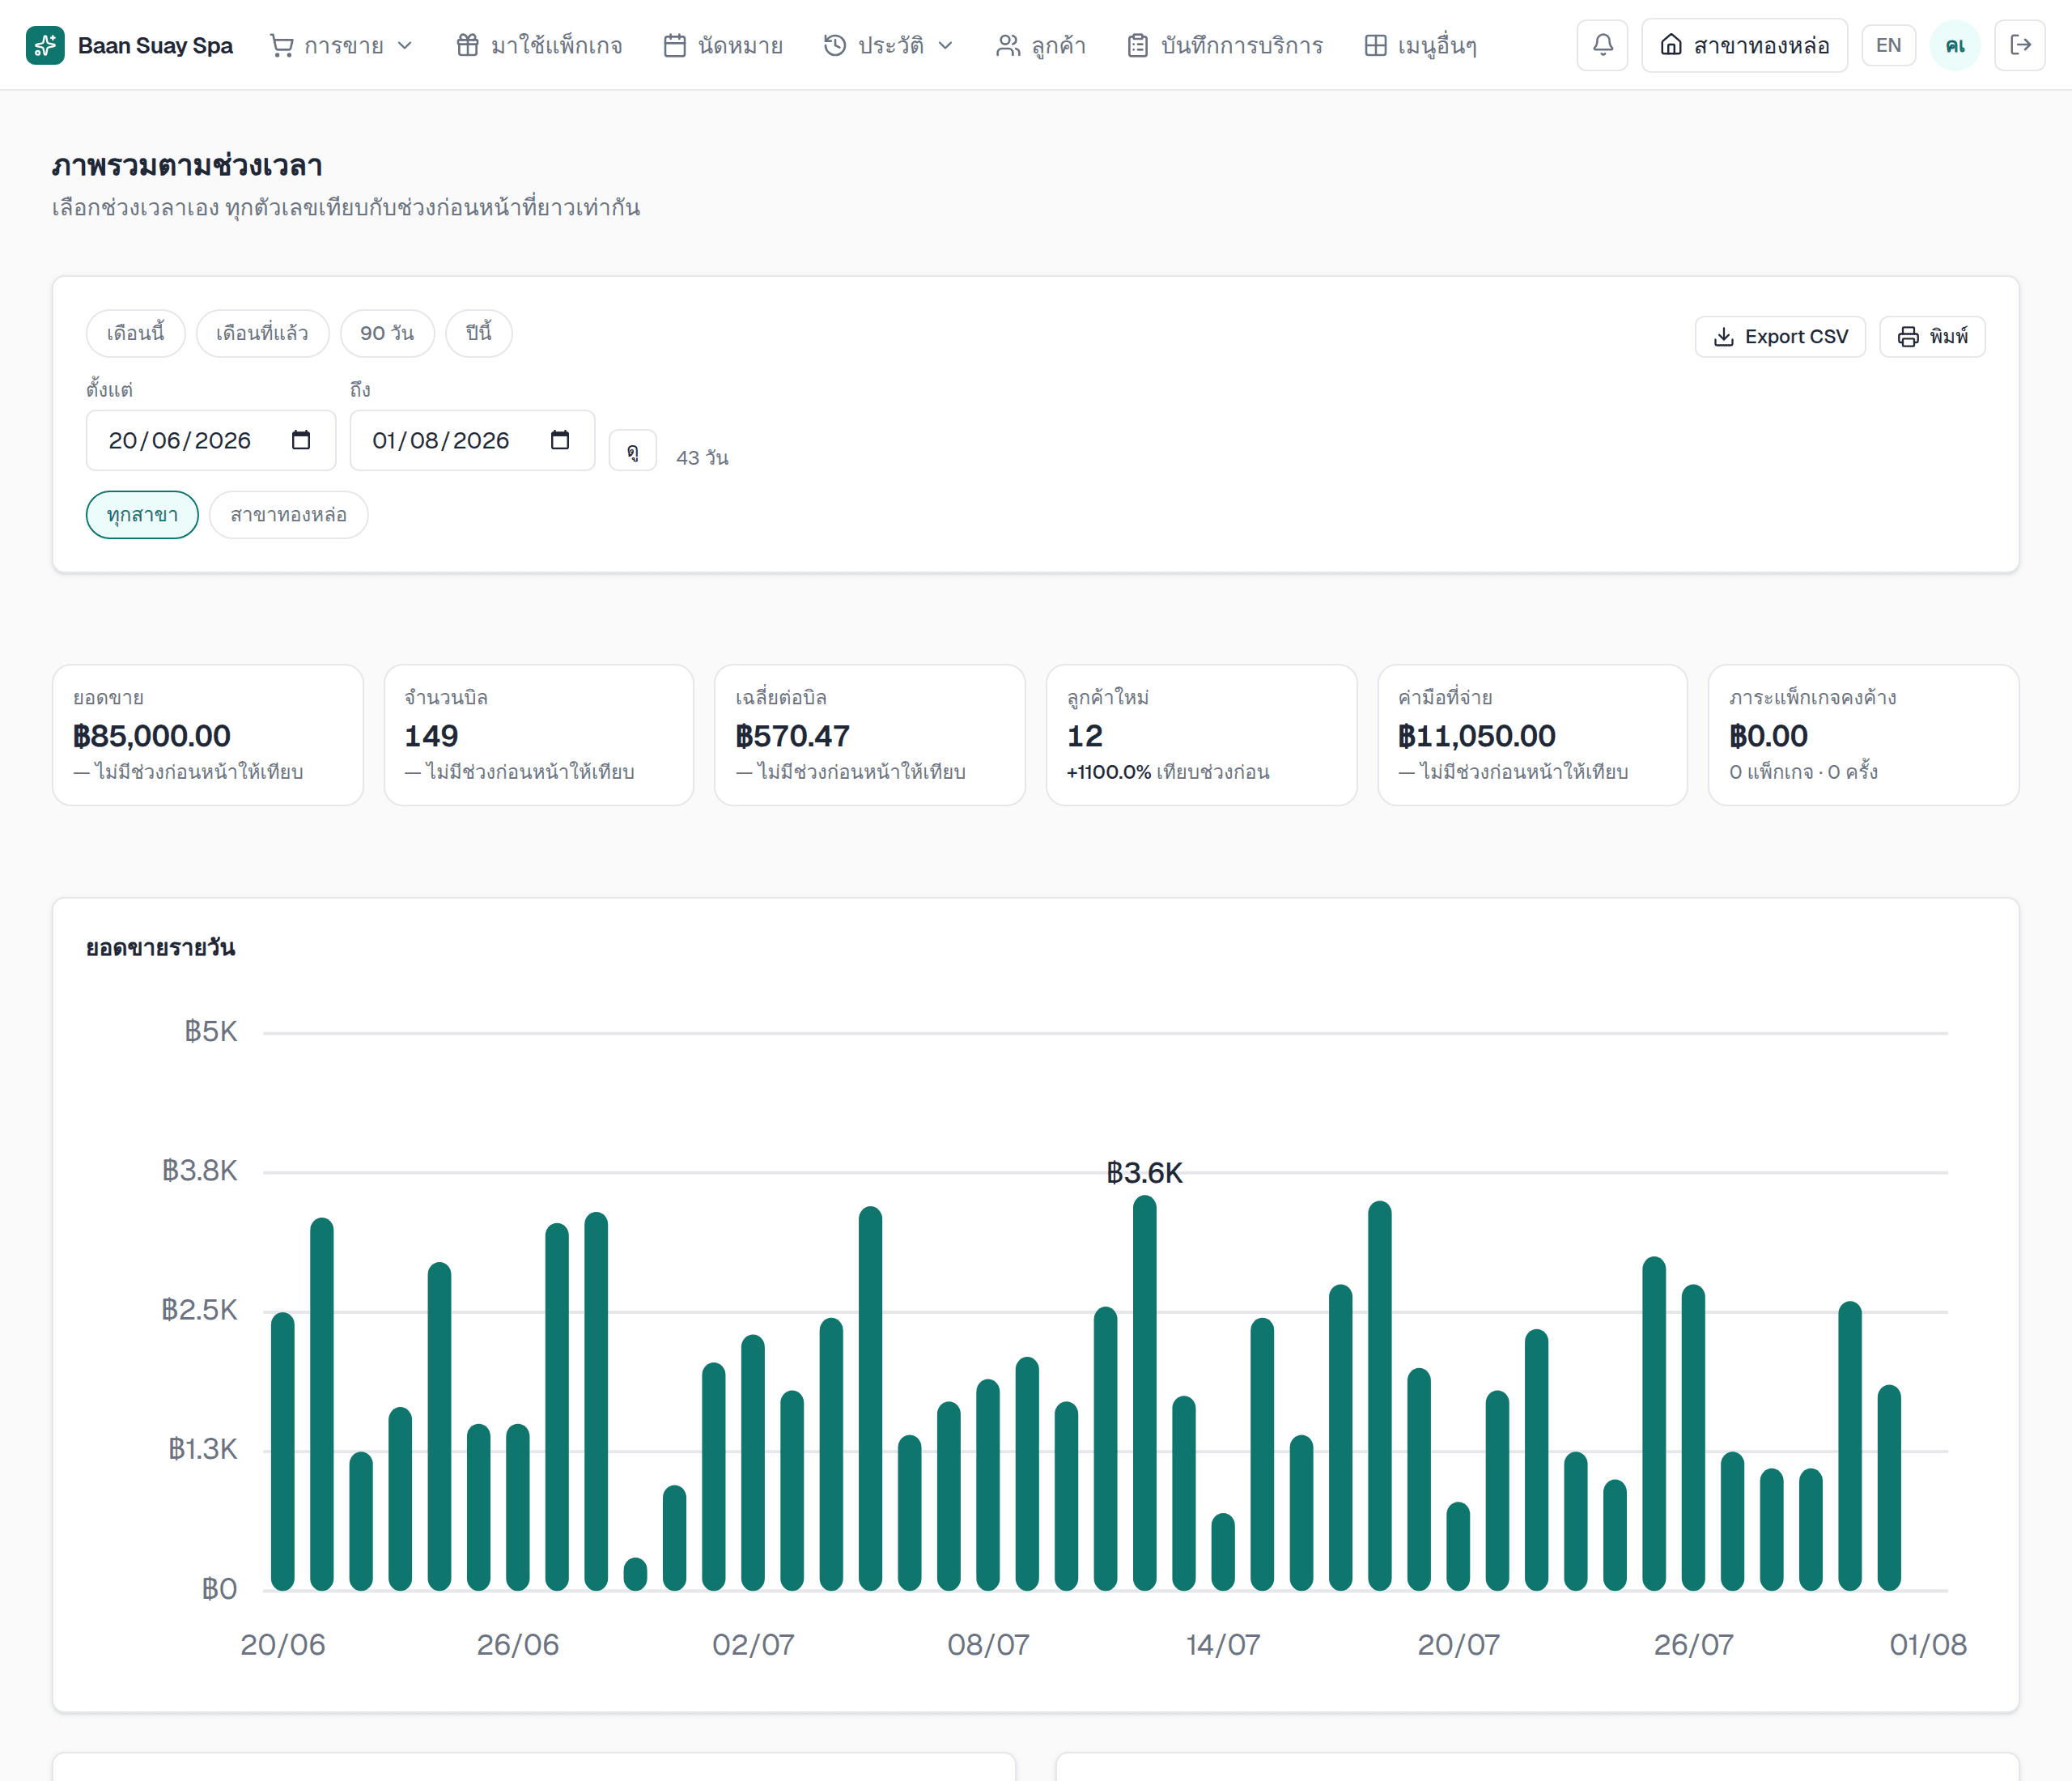Open the สาขาทองหล่อ branch selector in header

tap(1744, 45)
